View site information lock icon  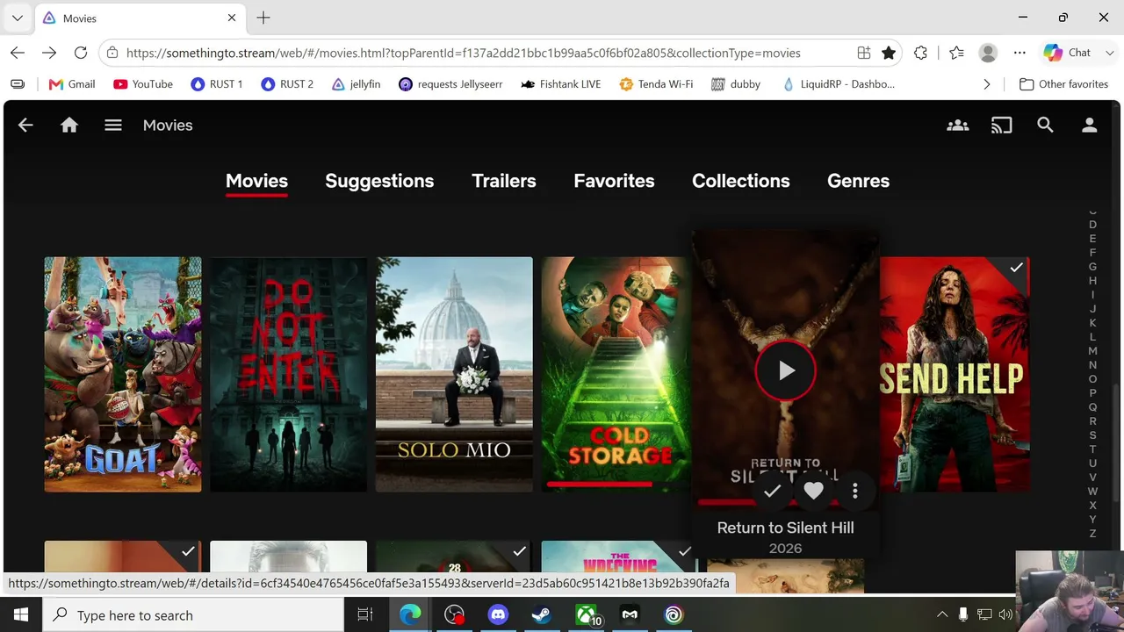(x=112, y=53)
